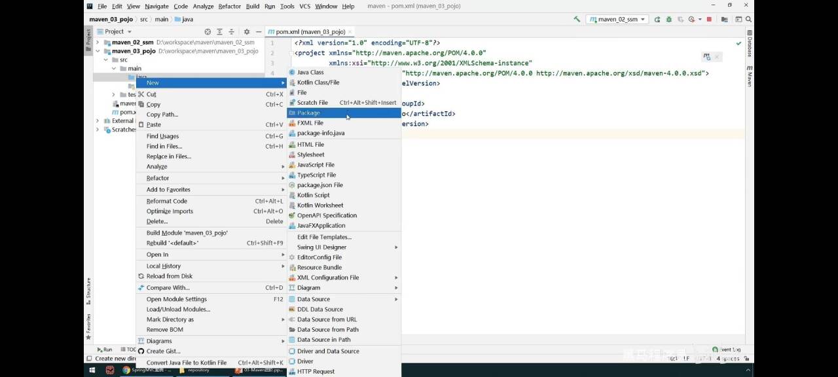The height and width of the screenshot is (377, 838).
Task: Start debugging with the green bug icon
Action: 669,20
